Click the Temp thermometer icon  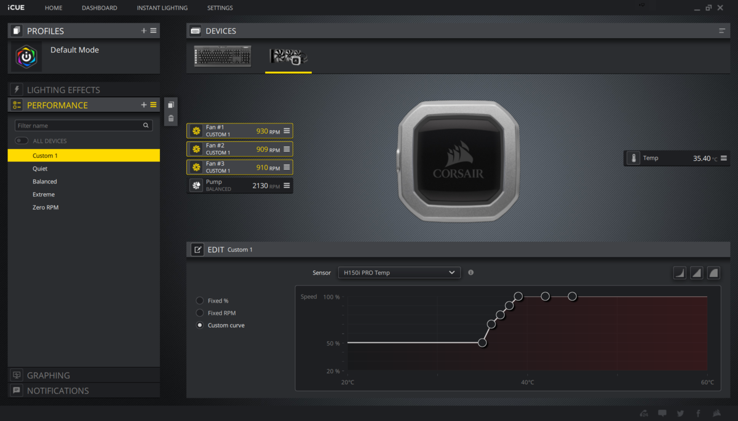pos(633,158)
